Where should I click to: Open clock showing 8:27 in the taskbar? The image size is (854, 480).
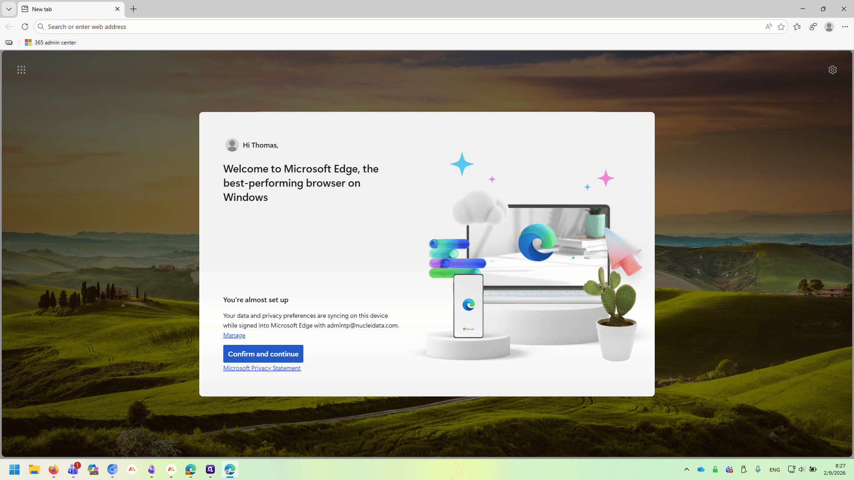[834, 469]
